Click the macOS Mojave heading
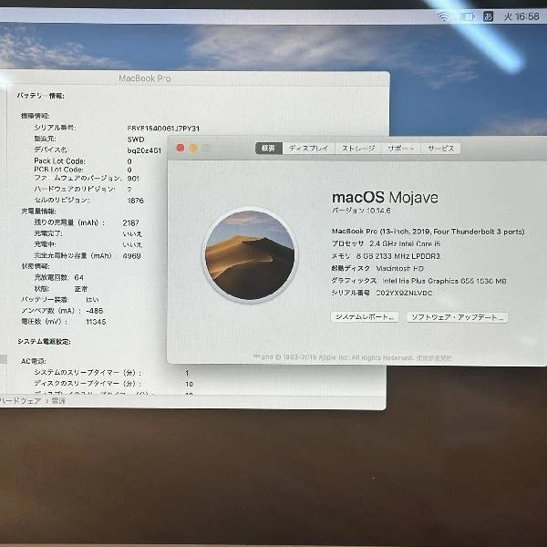The image size is (547, 547). 385,198
